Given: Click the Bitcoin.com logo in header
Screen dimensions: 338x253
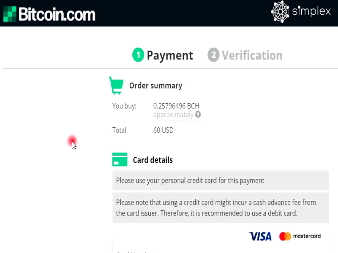Looking at the screenshot, I should click(x=49, y=14).
